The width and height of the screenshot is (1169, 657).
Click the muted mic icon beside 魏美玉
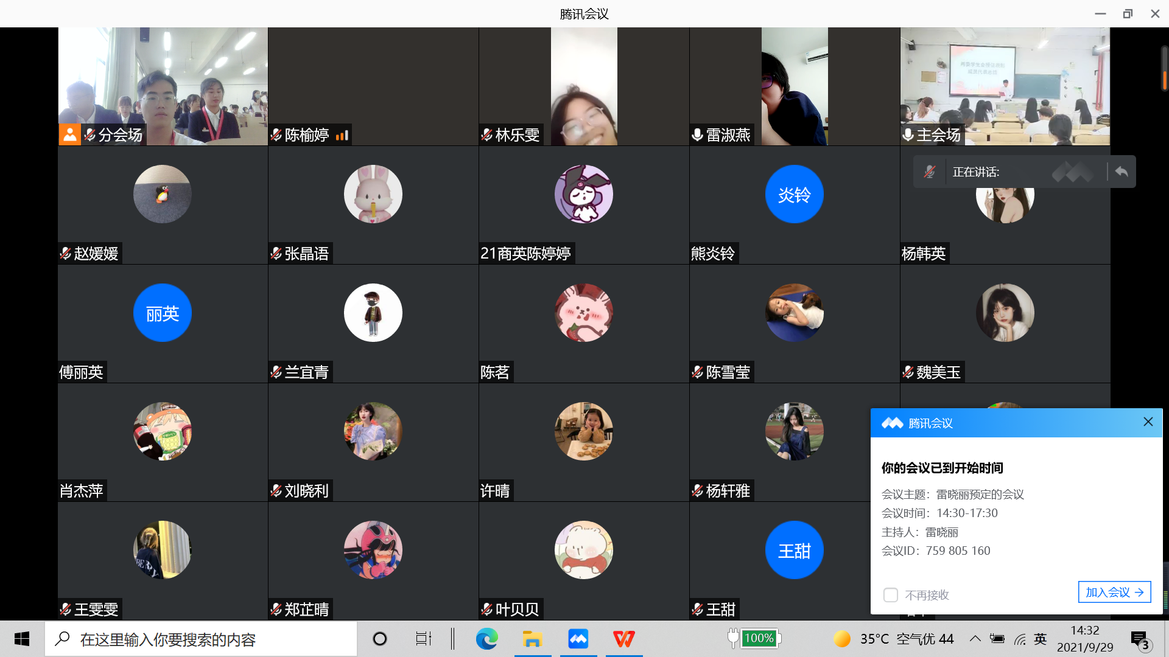(x=908, y=372)
